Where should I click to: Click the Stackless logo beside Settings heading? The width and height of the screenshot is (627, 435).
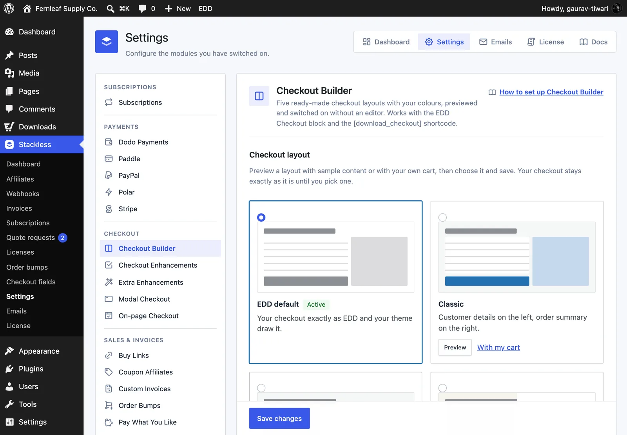point(107,41)
